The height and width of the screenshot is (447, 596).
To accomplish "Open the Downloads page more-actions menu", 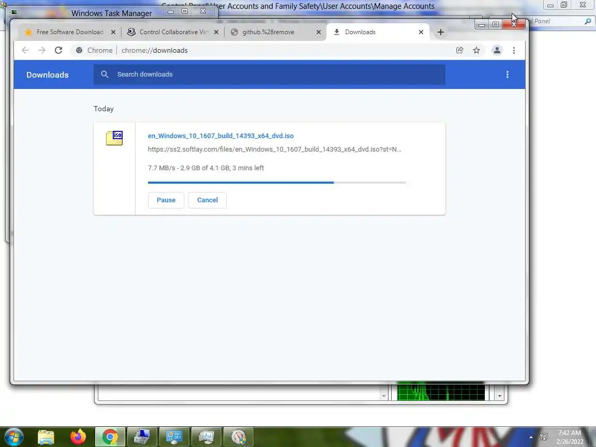I will 507,74.
